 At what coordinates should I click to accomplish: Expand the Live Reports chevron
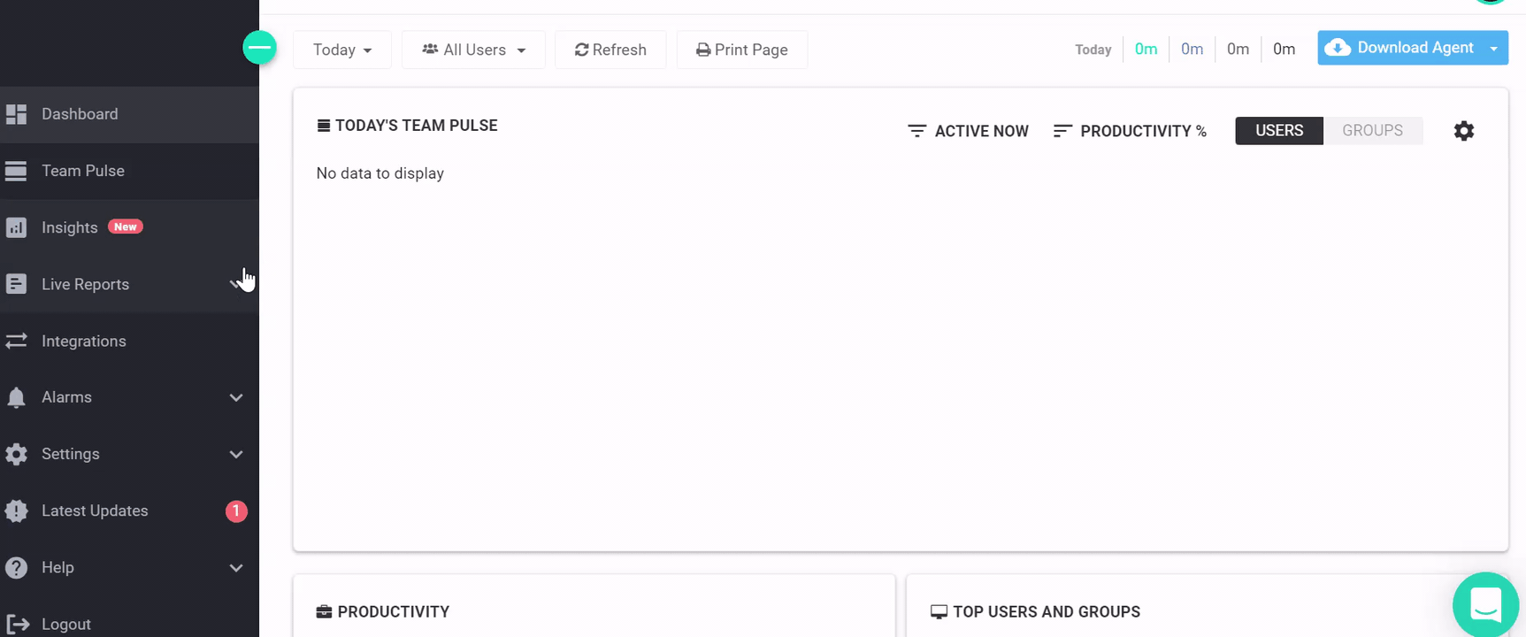tap(236, 284)
